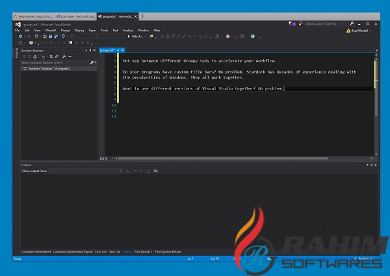The height and width of the screenshot is (276, 390).
Task: Toggle the pin on the groupy.txt document tab
Action: (x=118, y=50)
